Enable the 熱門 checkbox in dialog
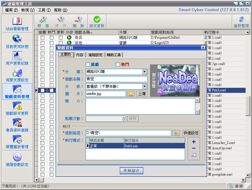 coord(118,64)
